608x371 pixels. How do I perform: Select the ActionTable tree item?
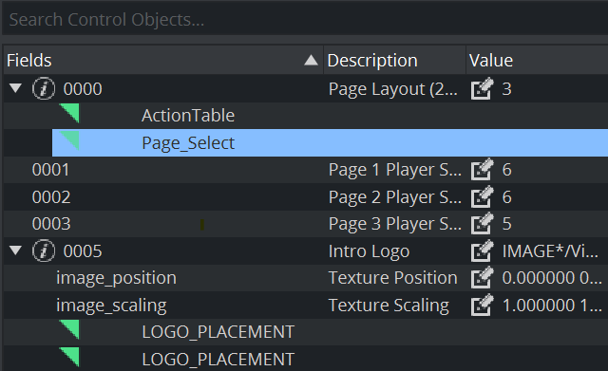[188, 116]
